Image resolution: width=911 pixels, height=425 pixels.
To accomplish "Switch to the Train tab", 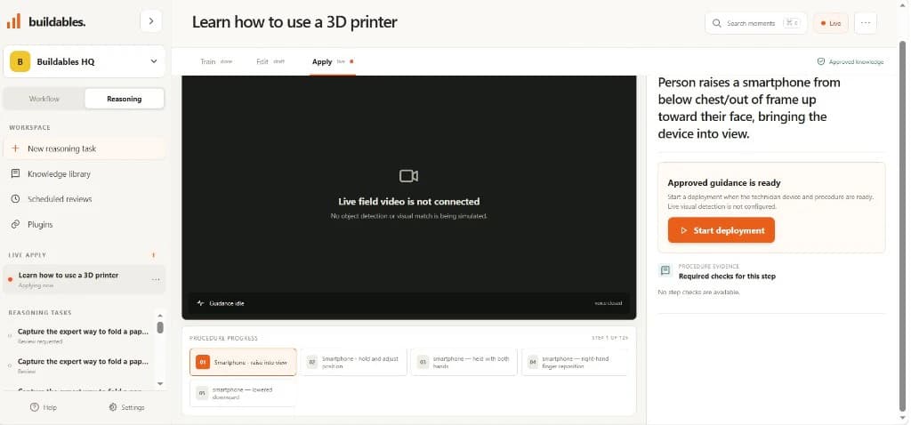I will [x=215, y=61].
